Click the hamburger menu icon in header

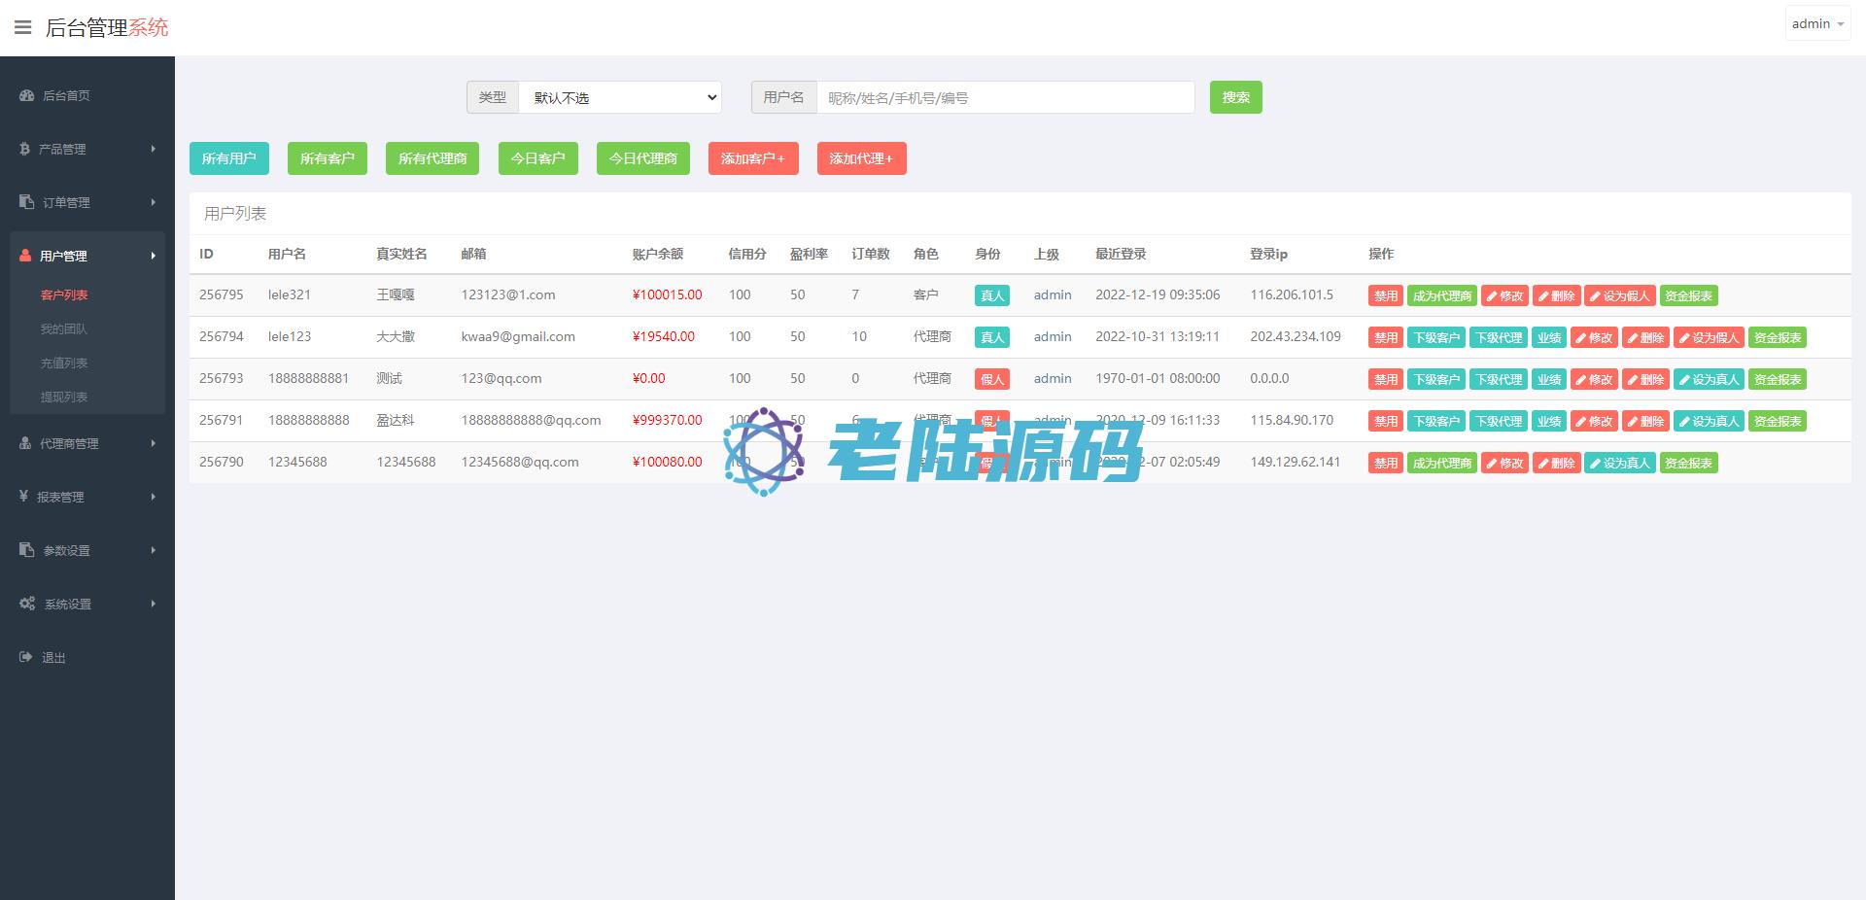[22, 27]
